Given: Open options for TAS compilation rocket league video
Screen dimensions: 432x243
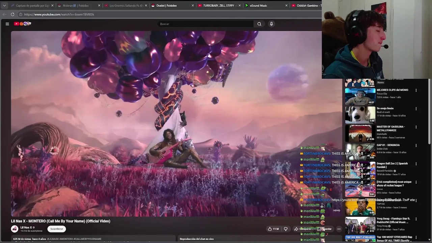Looking at the screenshot, I should coord(416,182).
